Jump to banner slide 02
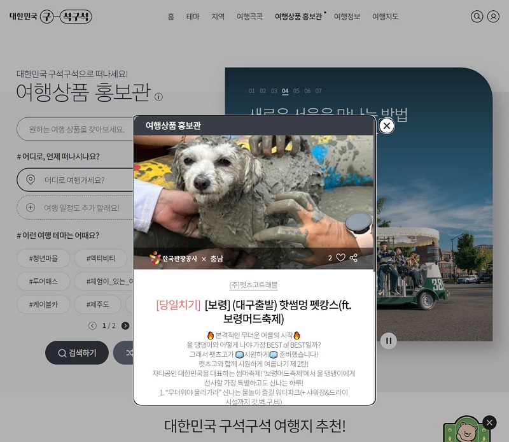This screenshot has height=442, width=509. (x=263, y=91)
